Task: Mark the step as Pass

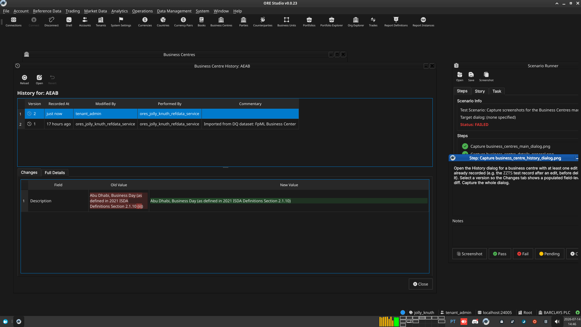Action: click(x=500, y=254)
